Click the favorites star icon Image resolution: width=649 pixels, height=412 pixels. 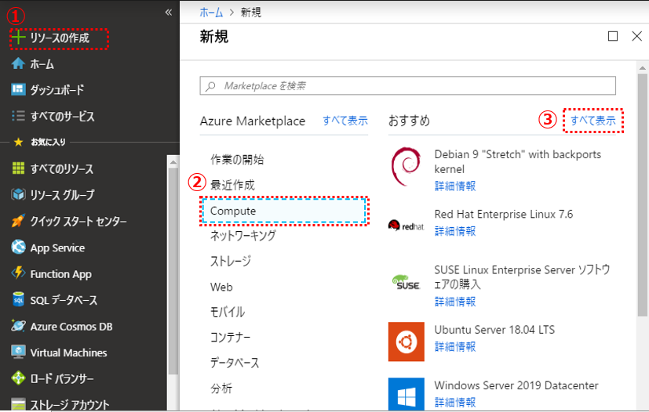pos(18,142)
